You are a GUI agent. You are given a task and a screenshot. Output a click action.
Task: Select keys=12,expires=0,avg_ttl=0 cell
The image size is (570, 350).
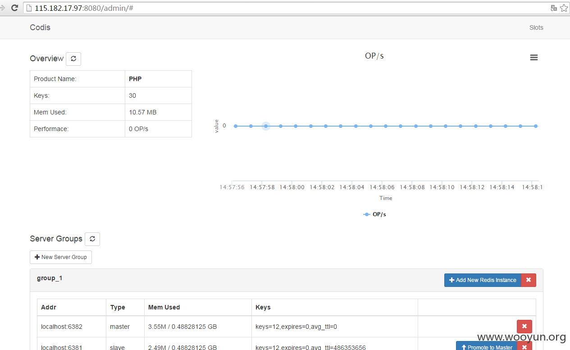[335, 327]
